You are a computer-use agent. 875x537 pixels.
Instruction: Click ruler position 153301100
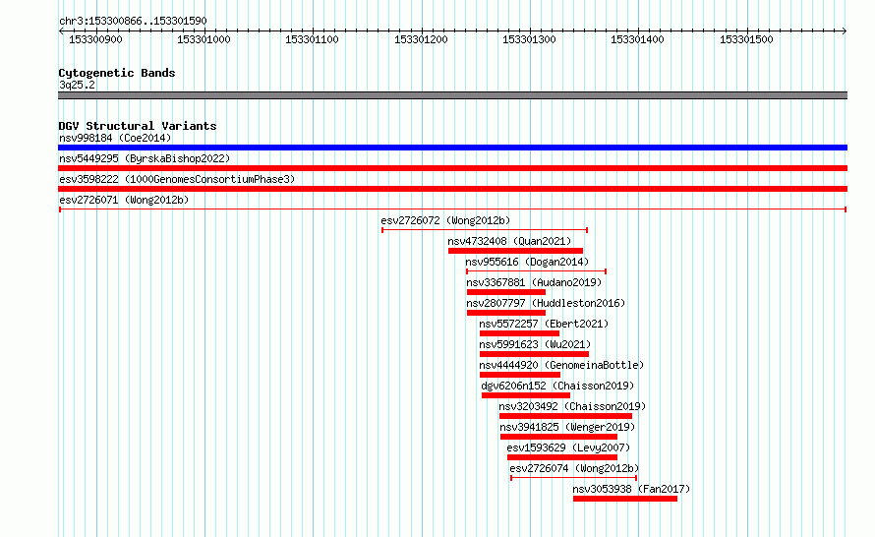click(x=312, y=39)
